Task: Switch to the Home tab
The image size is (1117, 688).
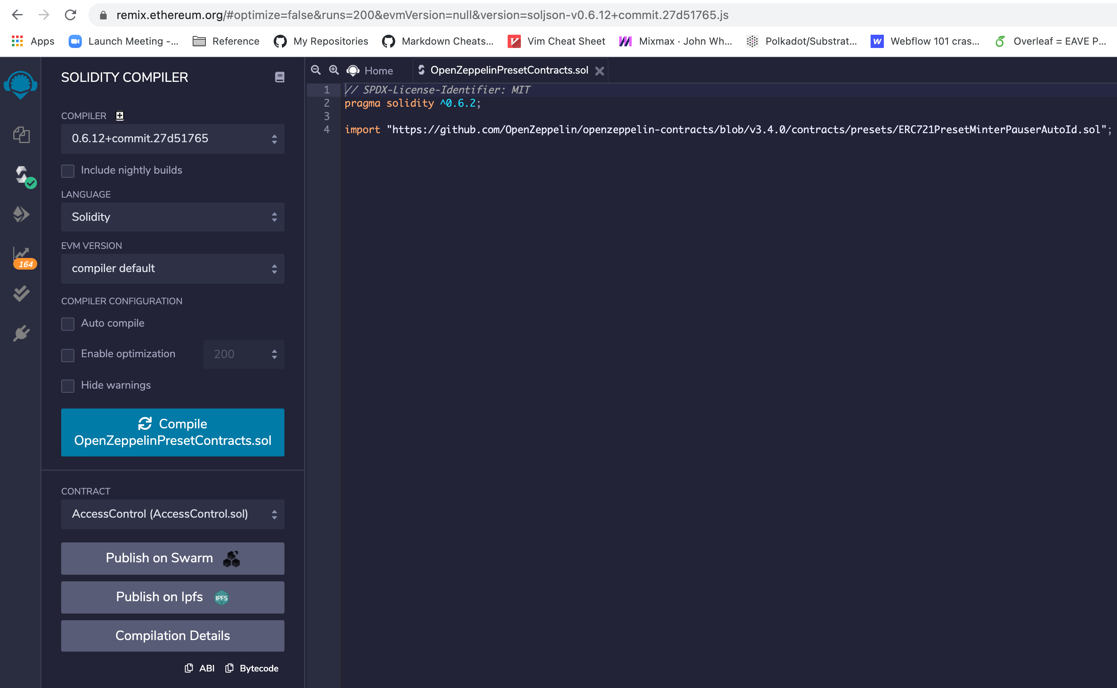Action: click(370, 71)
